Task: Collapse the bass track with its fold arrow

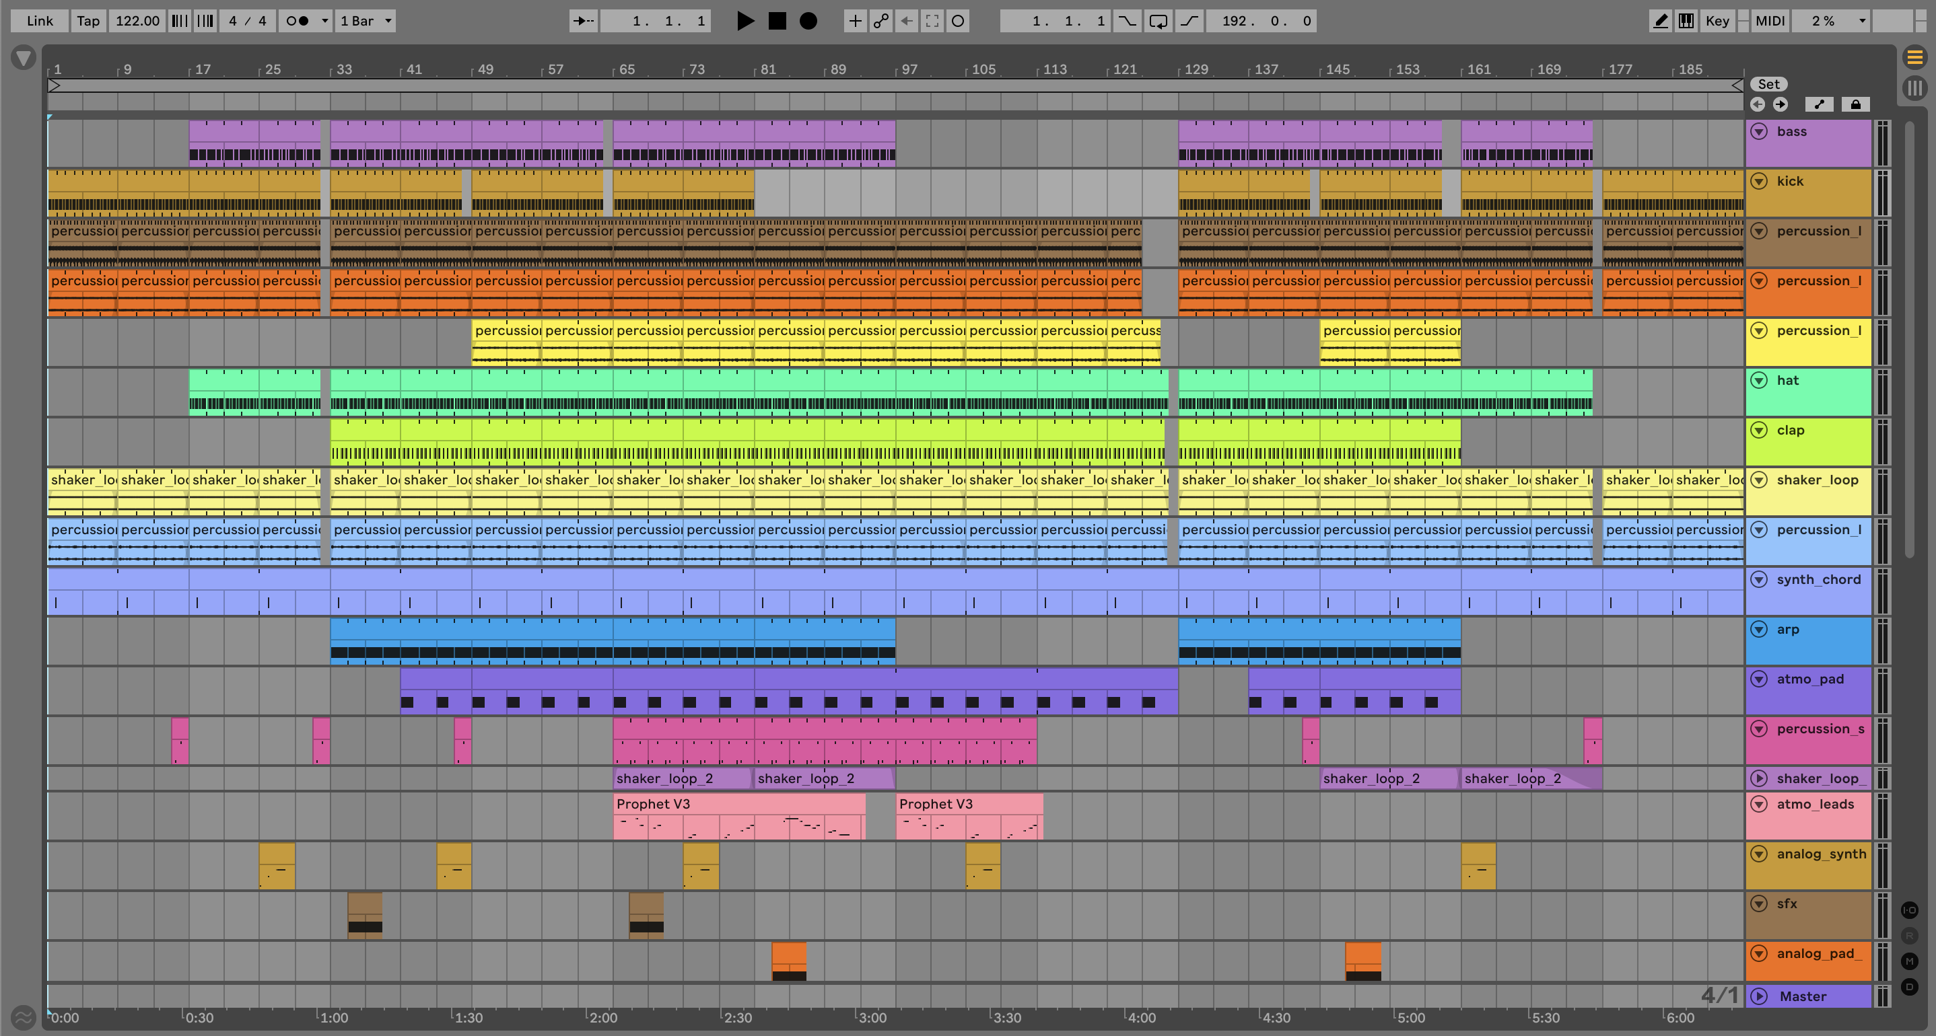Action: (x=1759, y=131)
